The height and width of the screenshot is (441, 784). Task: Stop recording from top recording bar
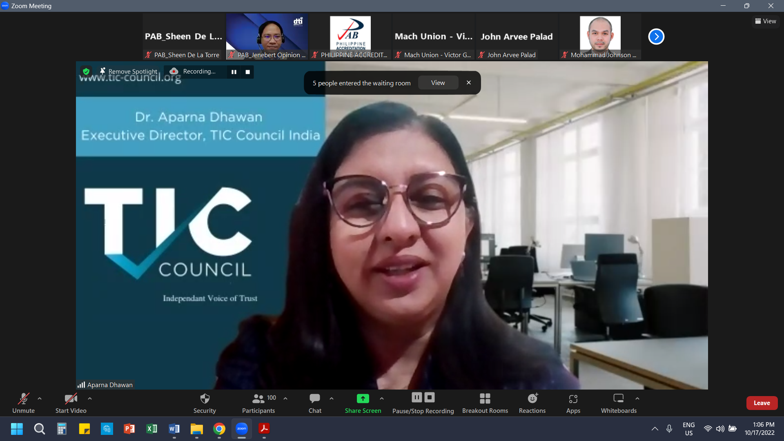tap(247, 72)
